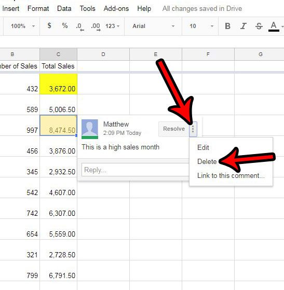The height and width of the screenshot is (290, 284).
Task: Open the Format menu
Action: [x=38, y=8]
